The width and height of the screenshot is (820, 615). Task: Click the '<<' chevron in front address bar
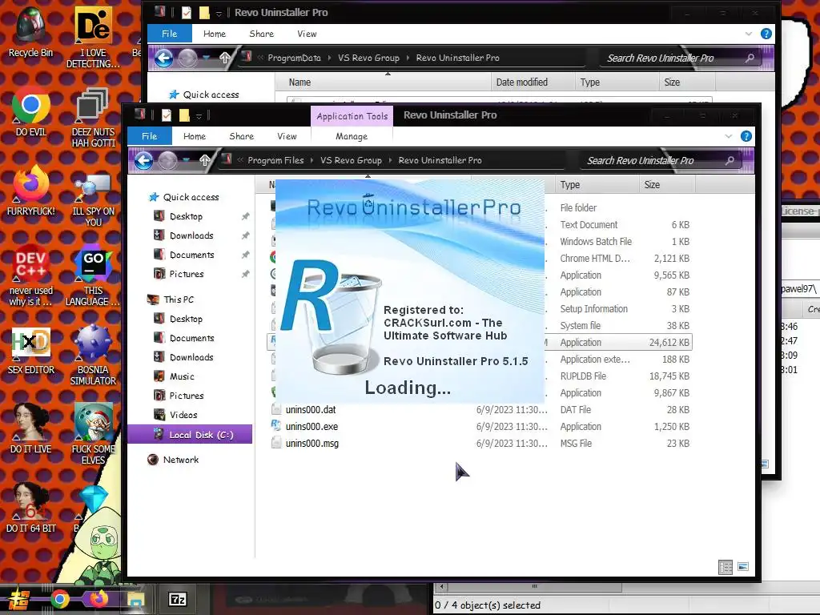pos(240,160)
